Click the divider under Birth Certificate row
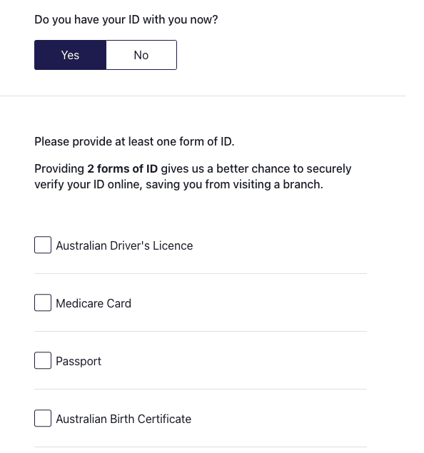 [x=201, y=447]
